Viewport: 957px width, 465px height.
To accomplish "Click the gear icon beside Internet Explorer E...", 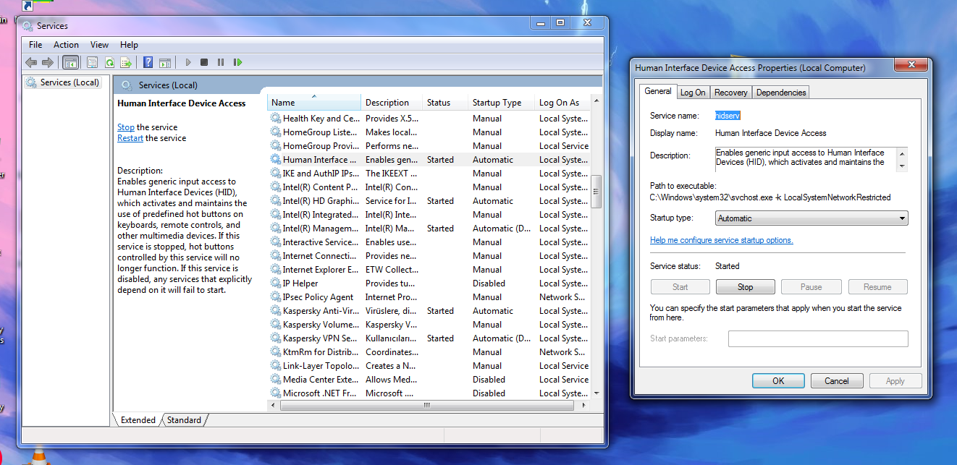I will point(276,269).
